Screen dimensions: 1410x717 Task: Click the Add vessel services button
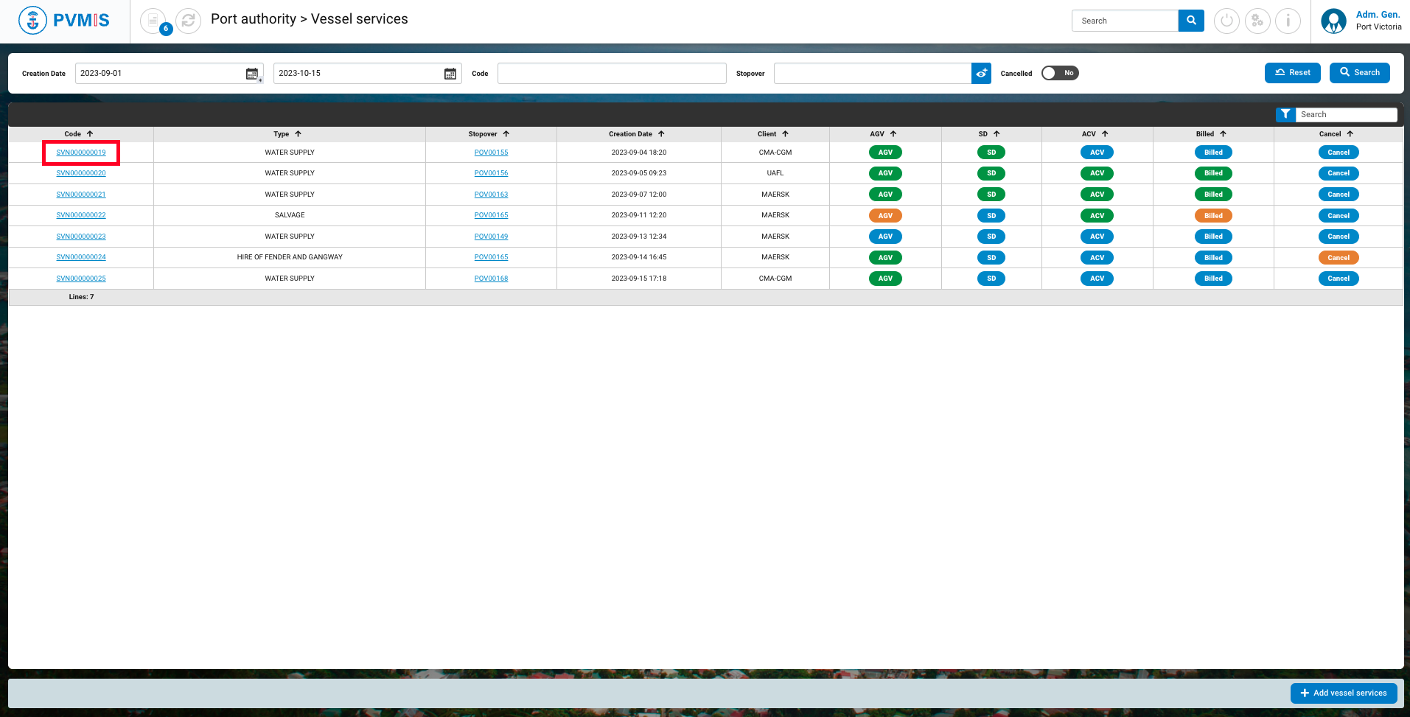1343,693
